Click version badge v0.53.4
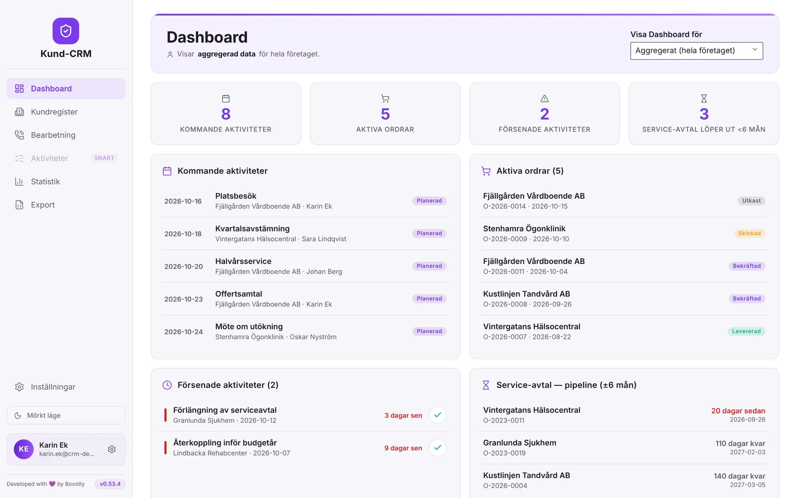797x498 pixels. click(x=110, y=484)
